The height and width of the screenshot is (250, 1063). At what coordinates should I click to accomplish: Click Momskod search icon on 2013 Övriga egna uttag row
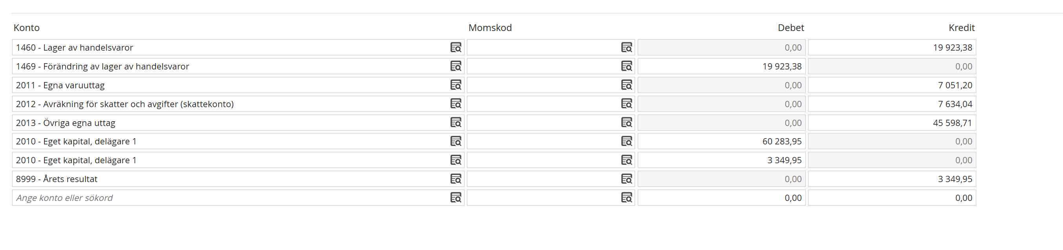(x=626, y=122)
